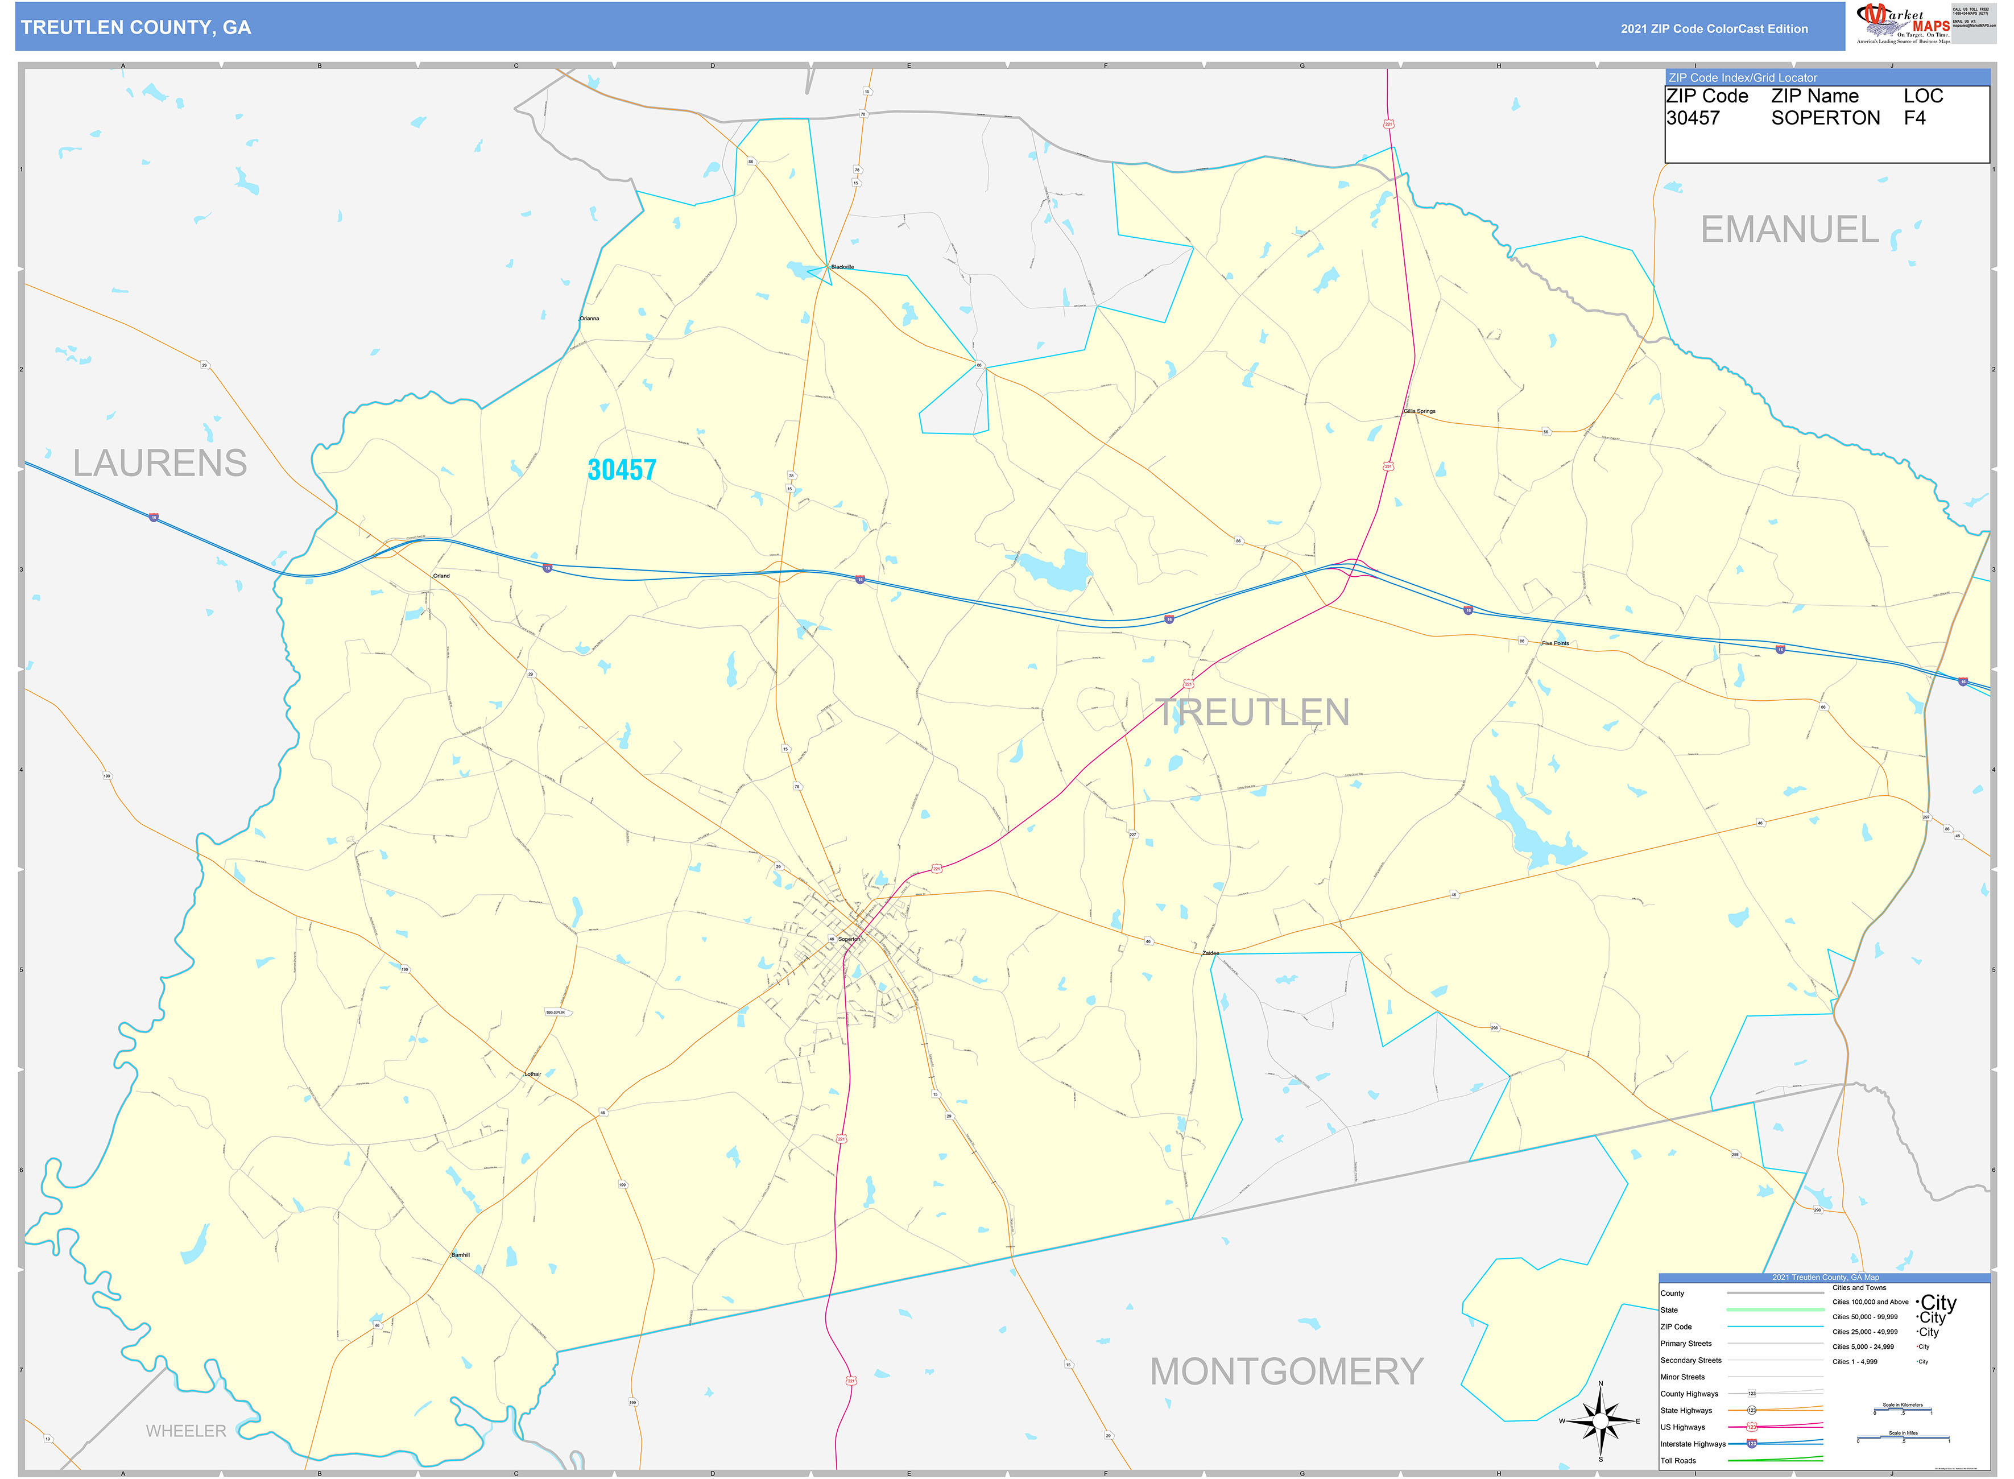Click the US Highways route marker symbol
This screenshot has width=2014, height=1479.
1752,1426
